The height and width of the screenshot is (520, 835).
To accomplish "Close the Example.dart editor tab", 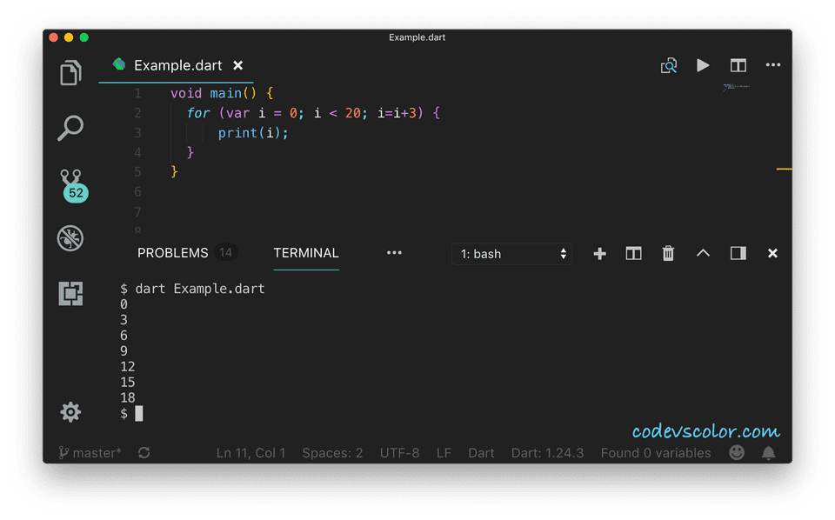I will pos(237,65).
